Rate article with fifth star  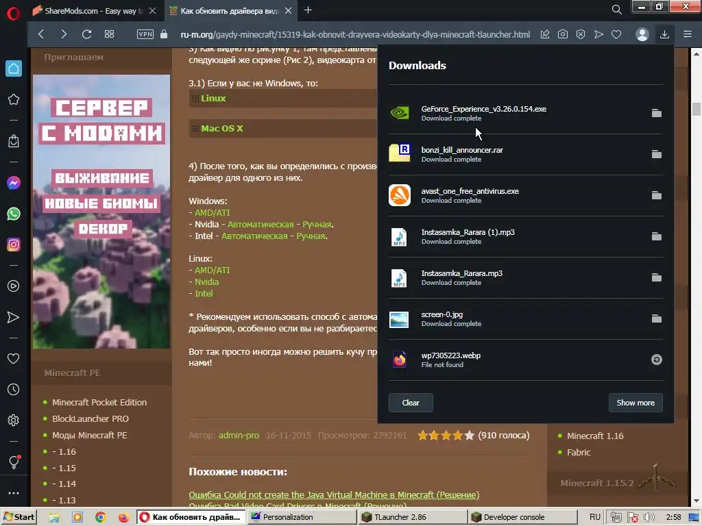[469, 435]
